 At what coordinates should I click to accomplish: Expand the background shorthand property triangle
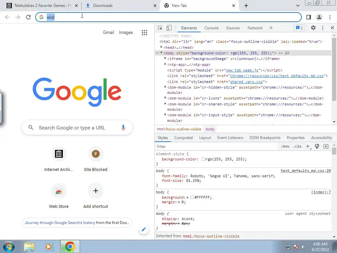188,198
